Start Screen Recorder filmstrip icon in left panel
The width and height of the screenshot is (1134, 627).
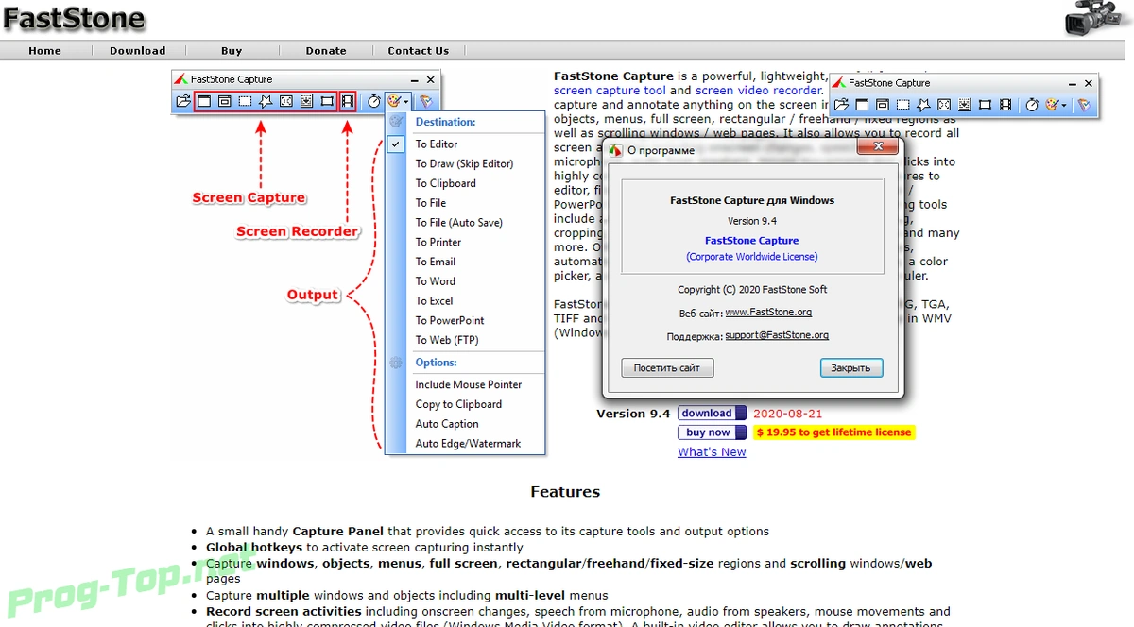click(348, 101)
